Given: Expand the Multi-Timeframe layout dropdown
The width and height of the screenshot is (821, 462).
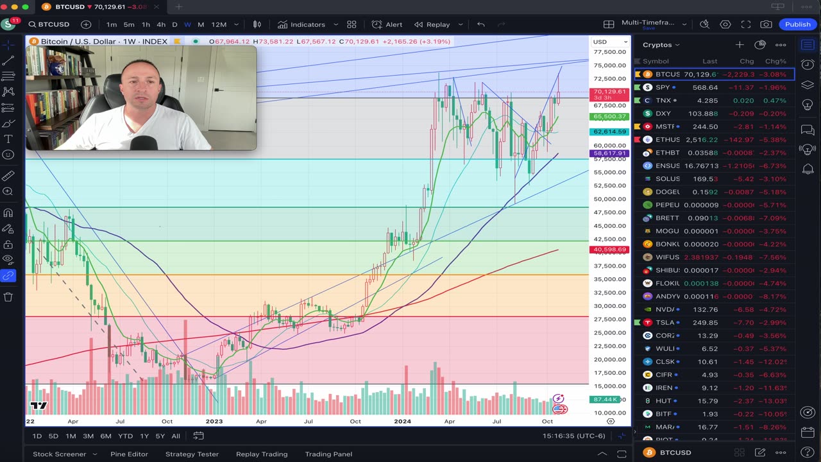Looking at the screenshot, I should pos(684,24).
